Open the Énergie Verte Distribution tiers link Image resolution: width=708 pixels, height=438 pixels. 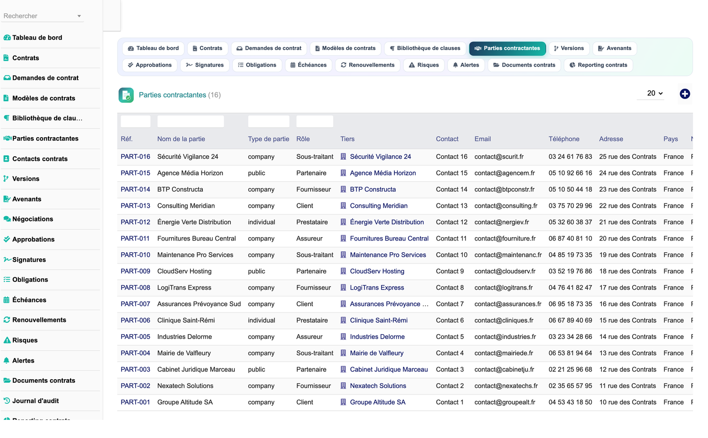387,222
